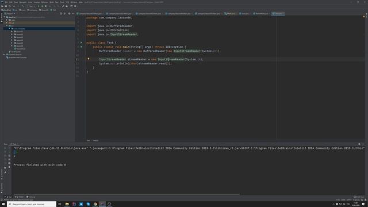Collapse the JavaProg project root node
Screen dimensions: 368x207
[x=4, y=17]
